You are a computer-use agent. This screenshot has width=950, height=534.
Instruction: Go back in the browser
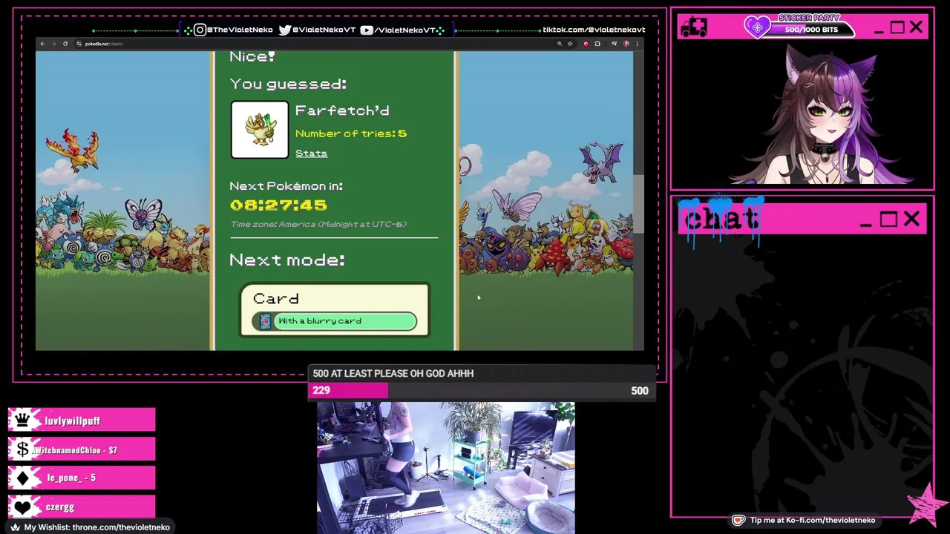[42, 44]
